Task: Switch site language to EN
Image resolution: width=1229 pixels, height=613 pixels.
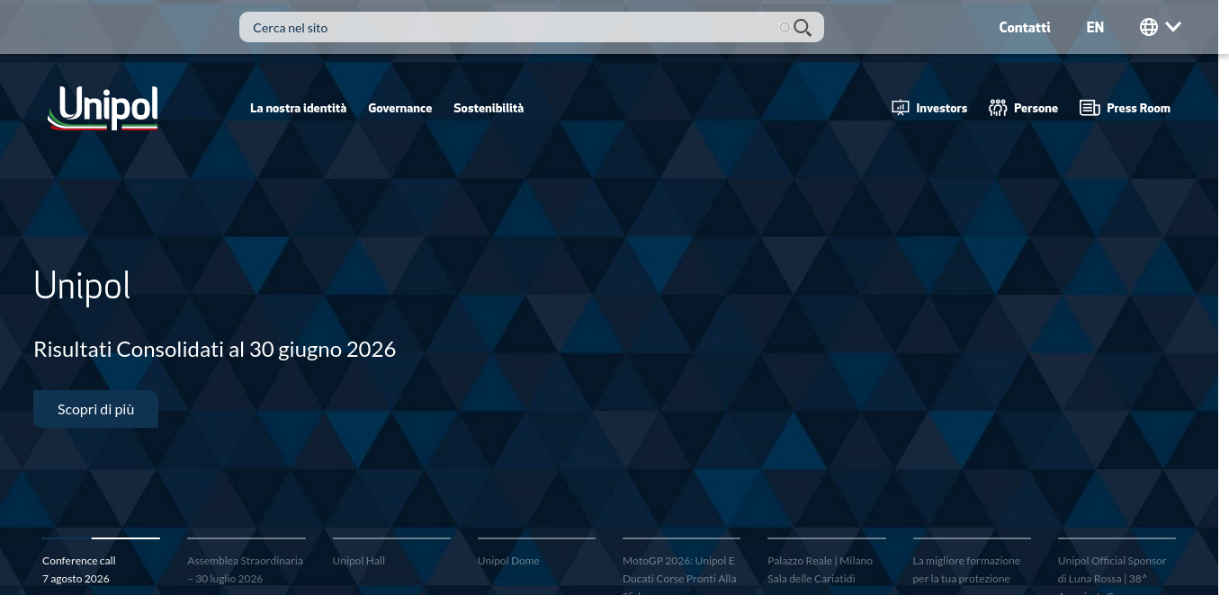Action: (1095, 27)
